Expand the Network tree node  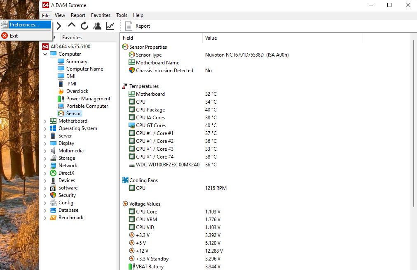pyautogui.click(x=45, y=166)
